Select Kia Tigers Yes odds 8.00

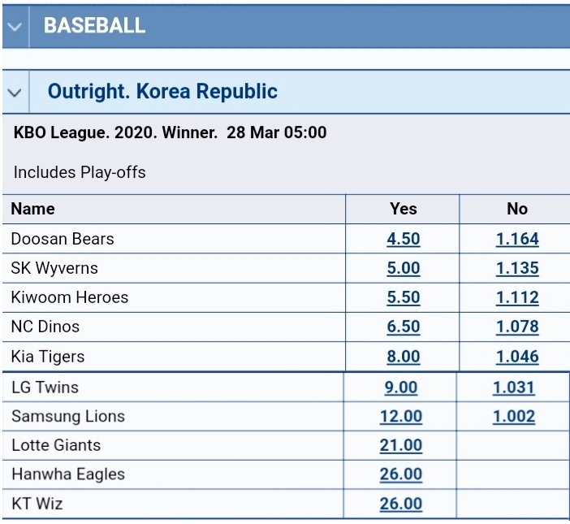[404, 357]
